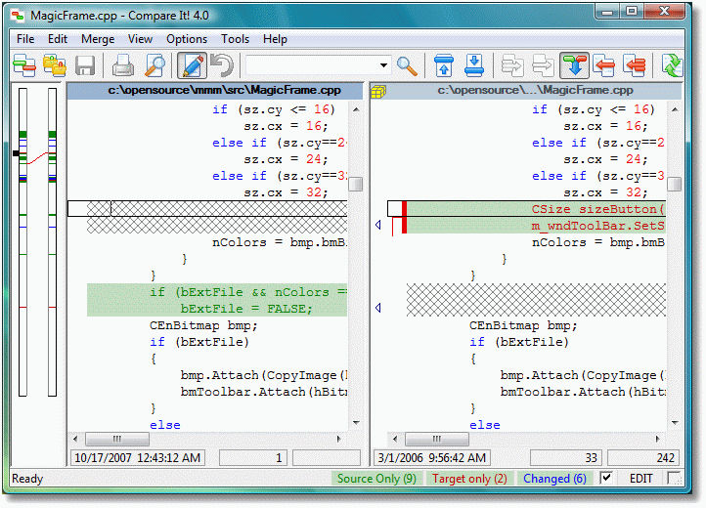Jump to previous difference with up arrow

click(x=443, y=66)
